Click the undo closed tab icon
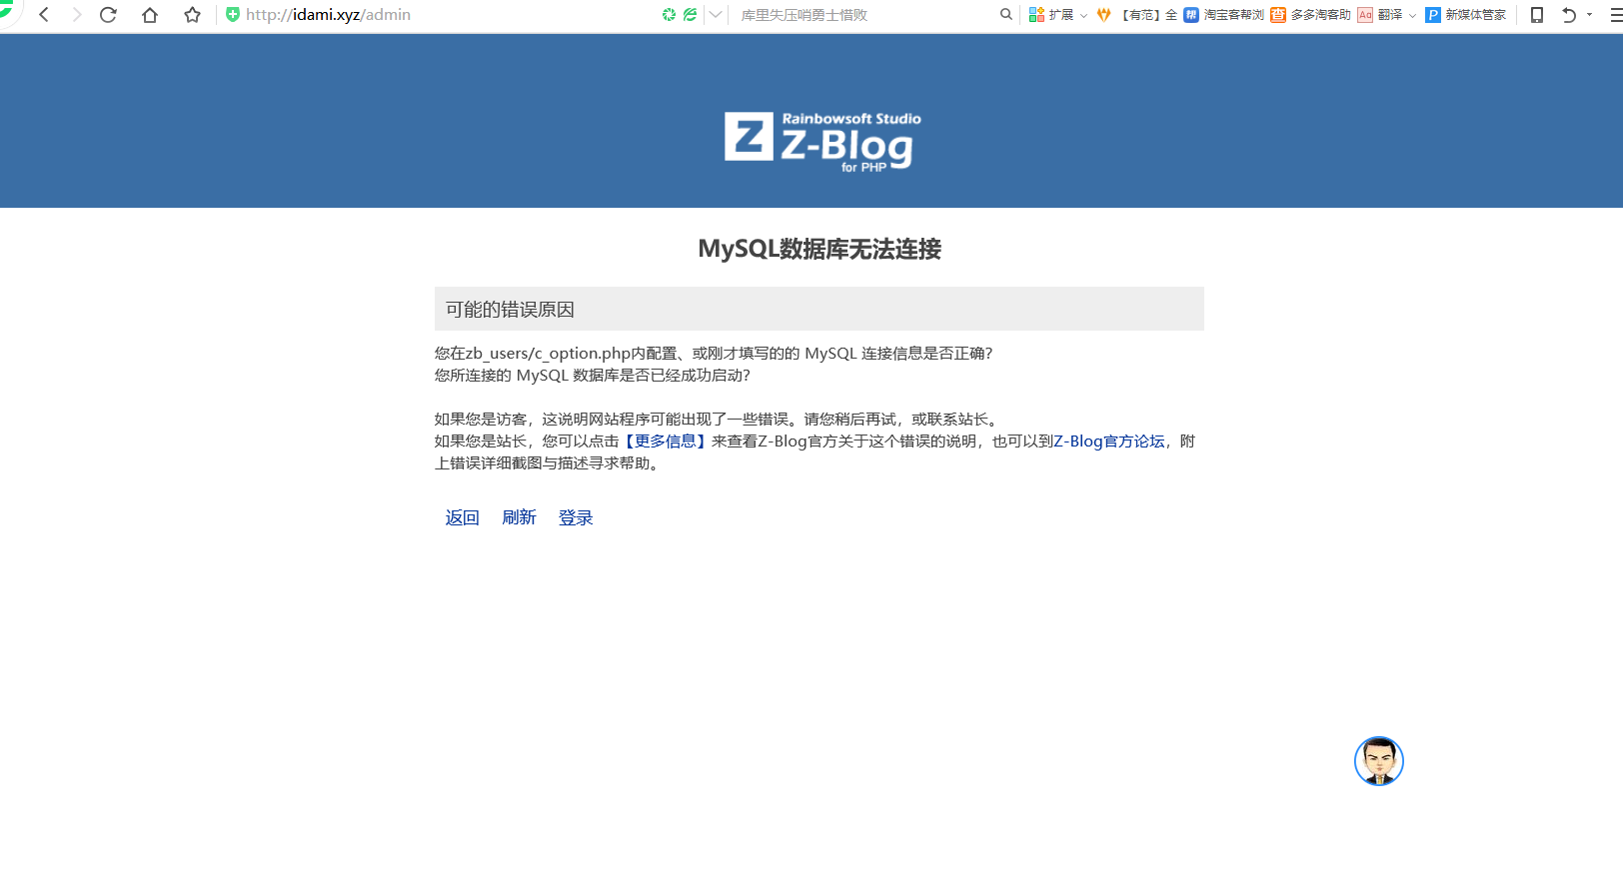This screenshot has height=884, width=1623. (x=1569, y=15)
